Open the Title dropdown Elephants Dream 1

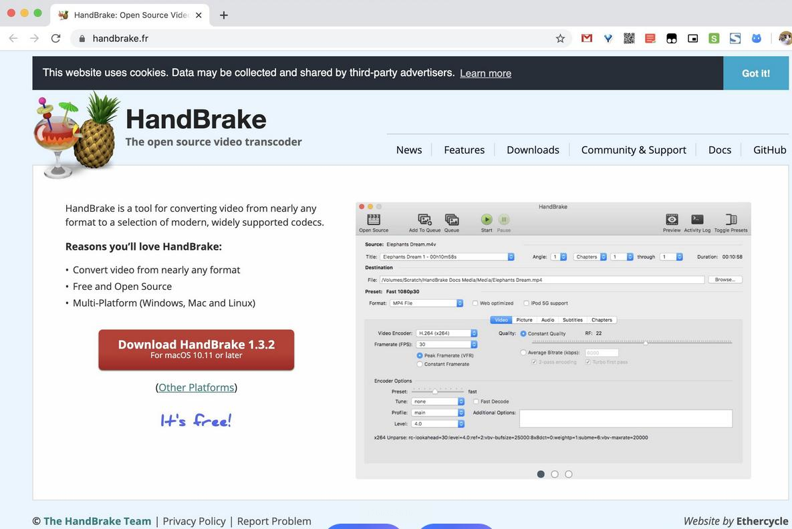pos(447,257)
